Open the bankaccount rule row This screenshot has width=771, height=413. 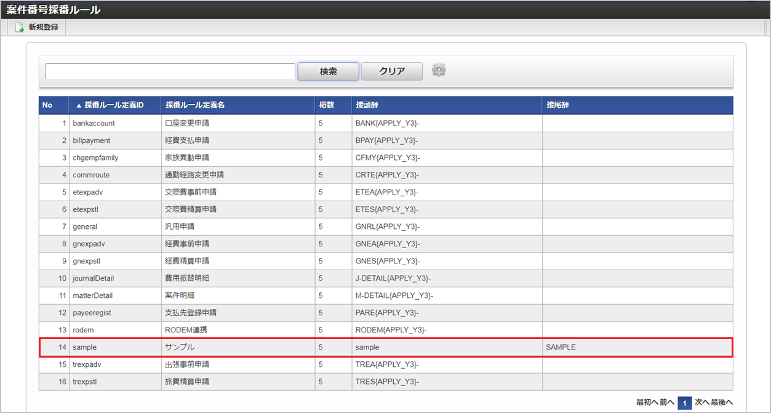point(385,123)
